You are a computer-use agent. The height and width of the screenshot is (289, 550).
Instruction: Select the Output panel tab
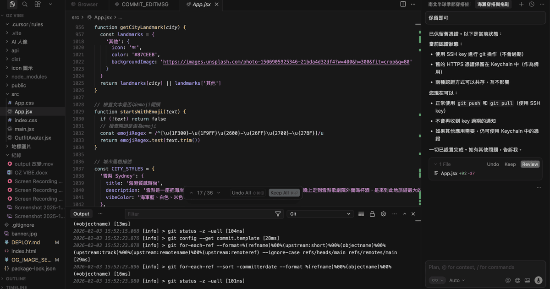(82, 214)
